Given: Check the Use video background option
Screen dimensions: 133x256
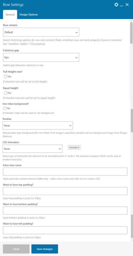Looking at the screenshot, I should (x=5, y=108).
